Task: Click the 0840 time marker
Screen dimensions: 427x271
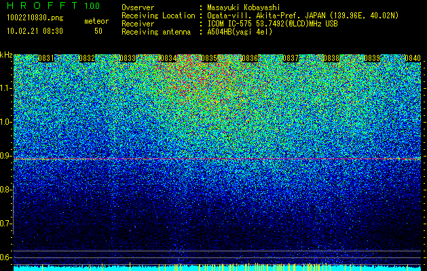Action: coord(413,58)
